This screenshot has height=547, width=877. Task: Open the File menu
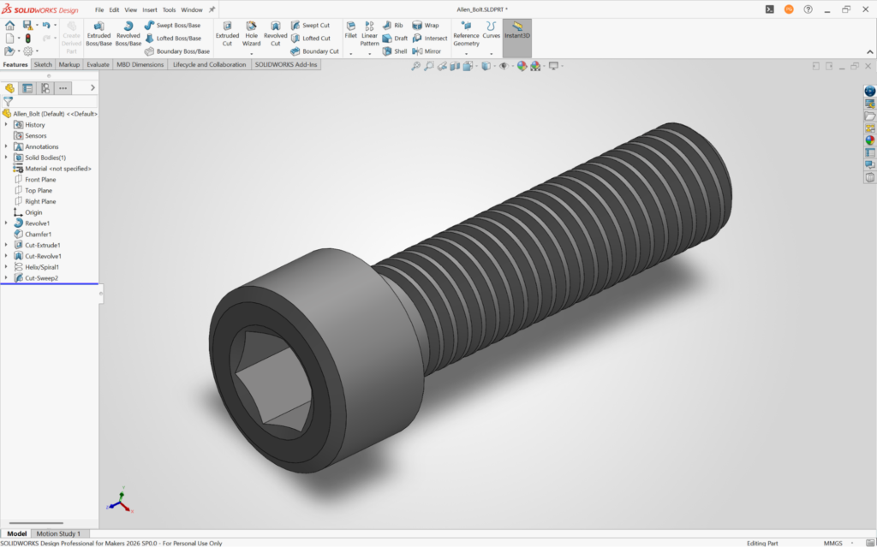tap(99, 9)
